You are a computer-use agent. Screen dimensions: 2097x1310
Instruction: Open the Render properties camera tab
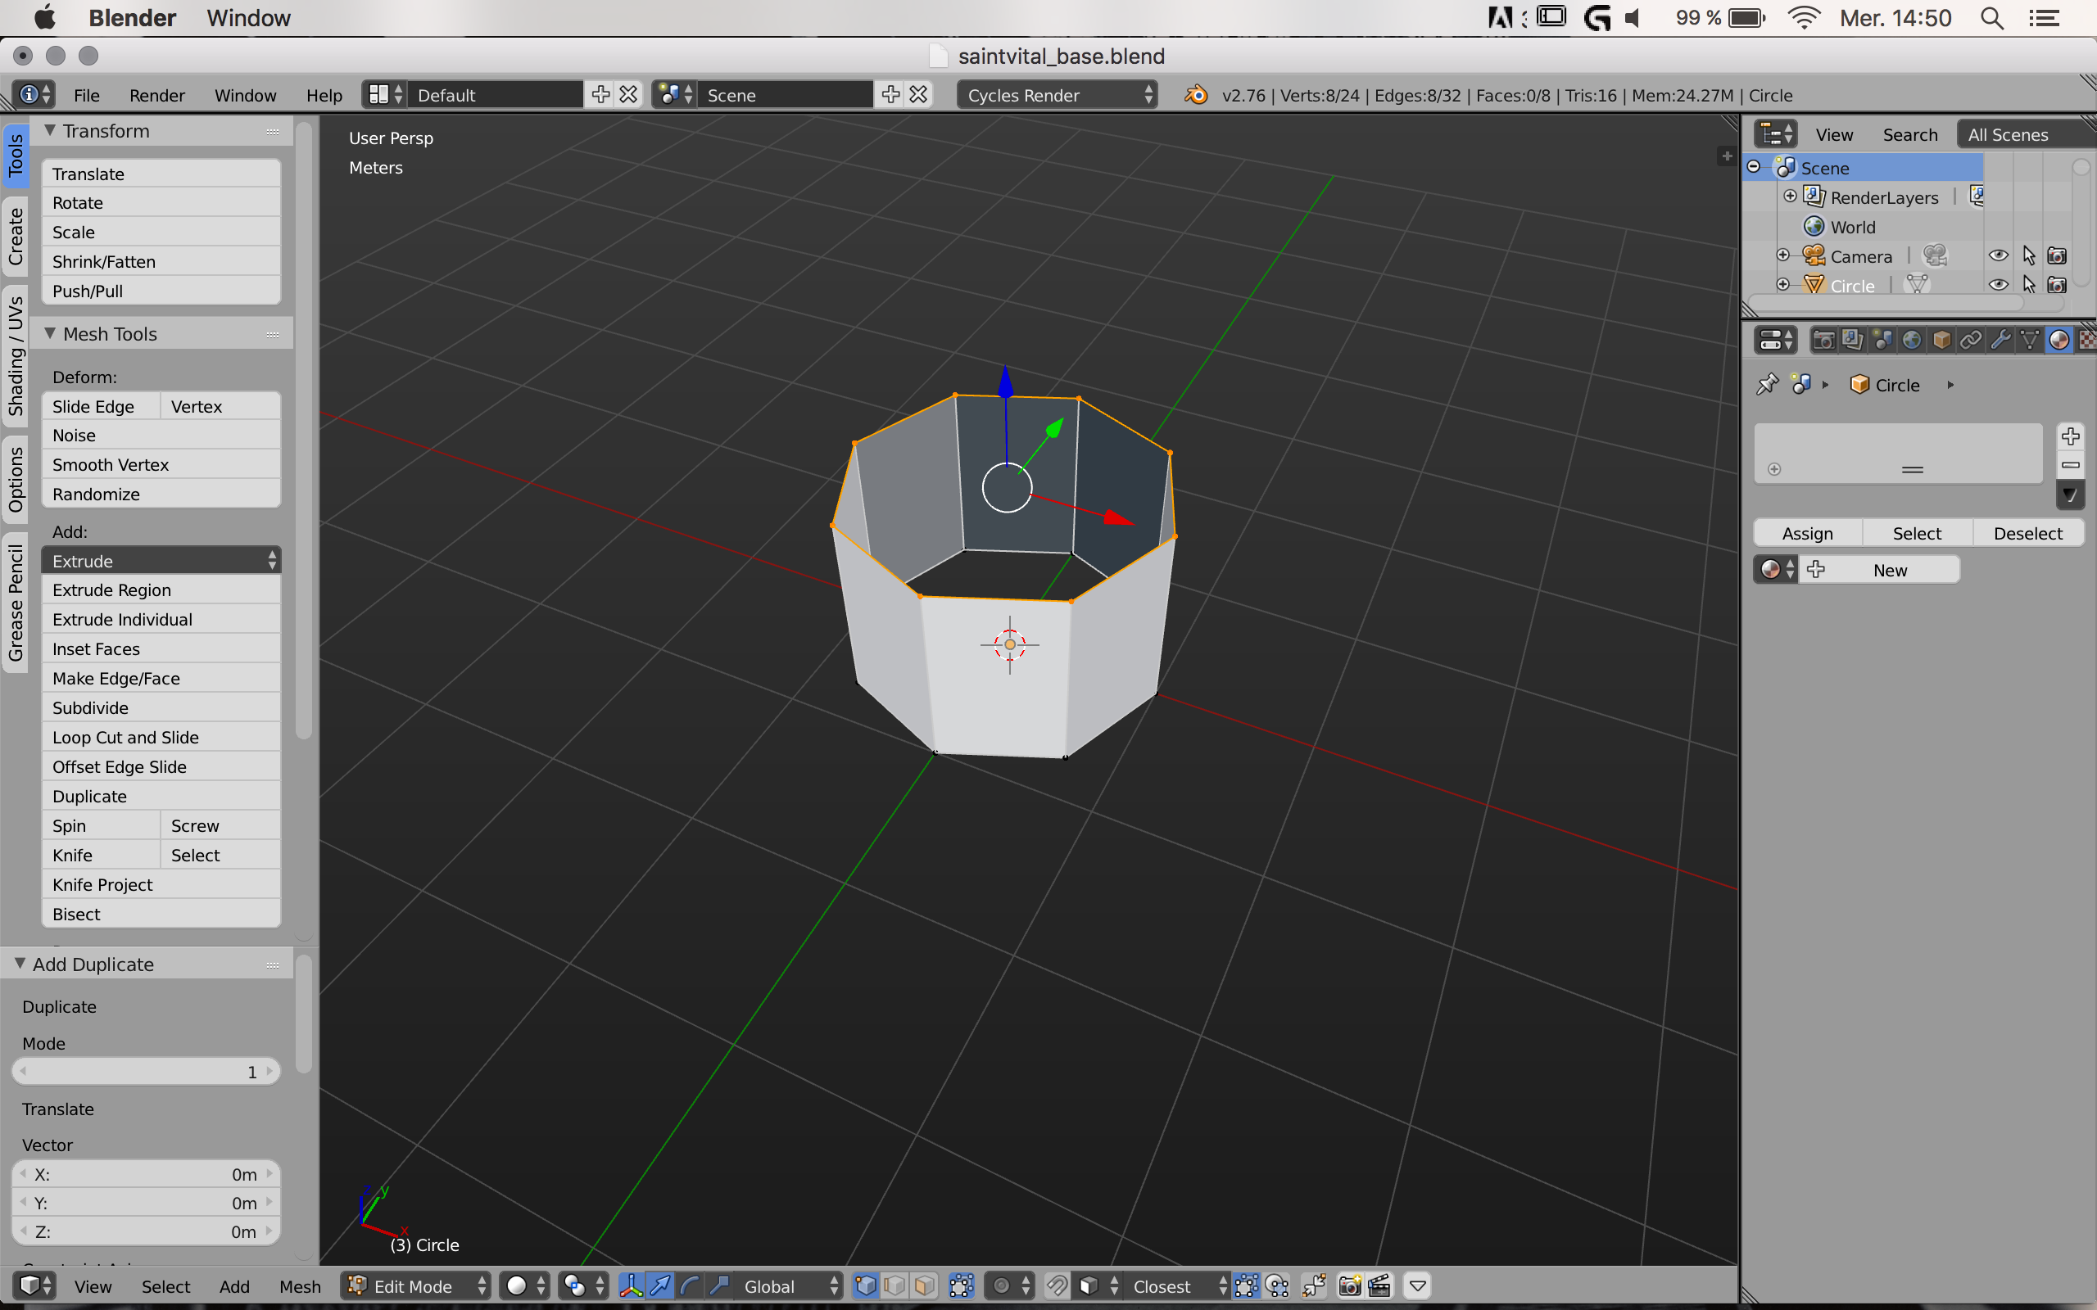pyautogui.click(x=1823, y=341)
